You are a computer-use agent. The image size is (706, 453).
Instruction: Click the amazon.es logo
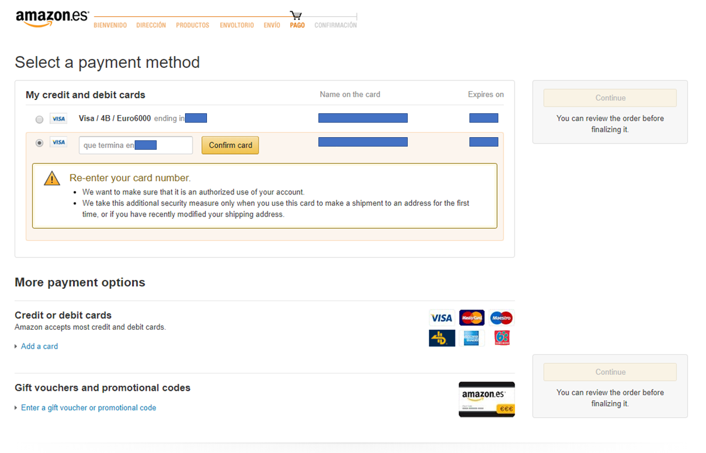point(52,18)
